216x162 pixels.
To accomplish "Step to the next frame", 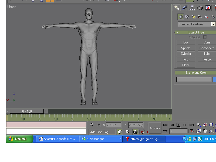I will point(185,125).
